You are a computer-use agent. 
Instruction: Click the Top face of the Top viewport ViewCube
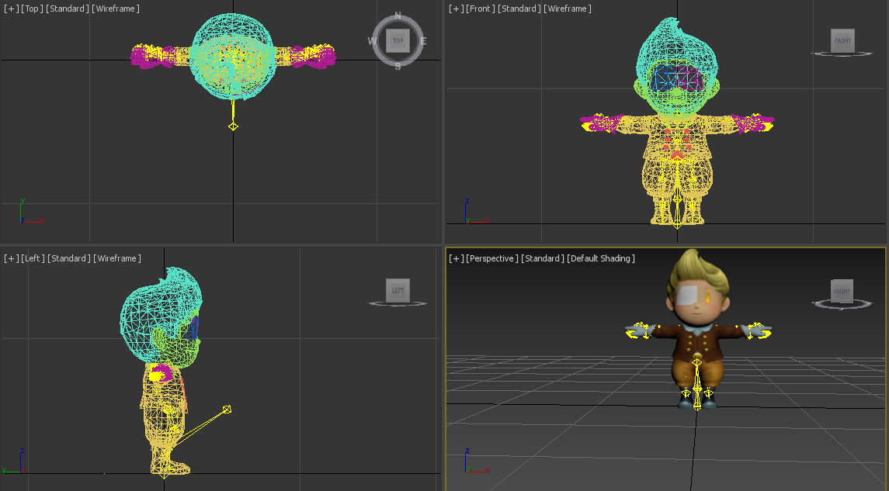pos(398,40)
